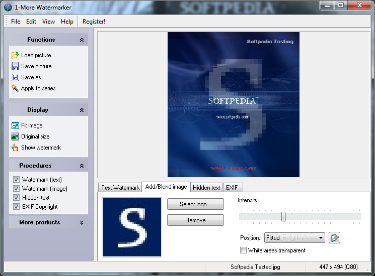375x276 pixels.
Task: Click the Save as... link
Action: pos(33,77)
